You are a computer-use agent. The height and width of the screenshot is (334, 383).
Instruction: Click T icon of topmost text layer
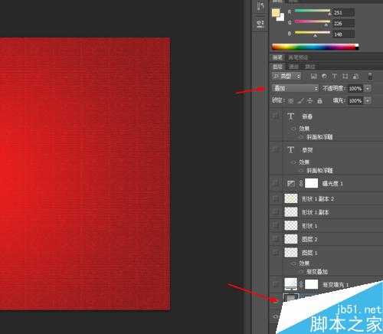290,116
